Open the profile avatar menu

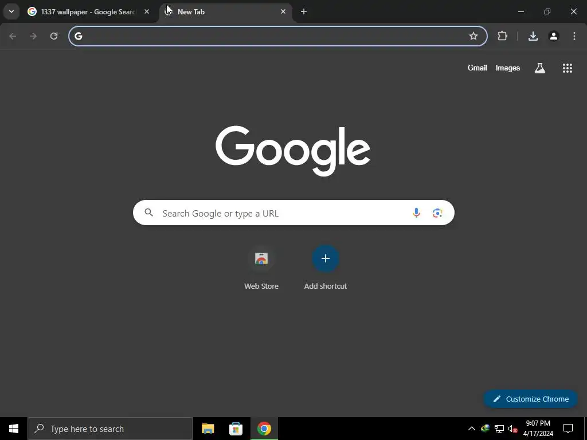554,36
